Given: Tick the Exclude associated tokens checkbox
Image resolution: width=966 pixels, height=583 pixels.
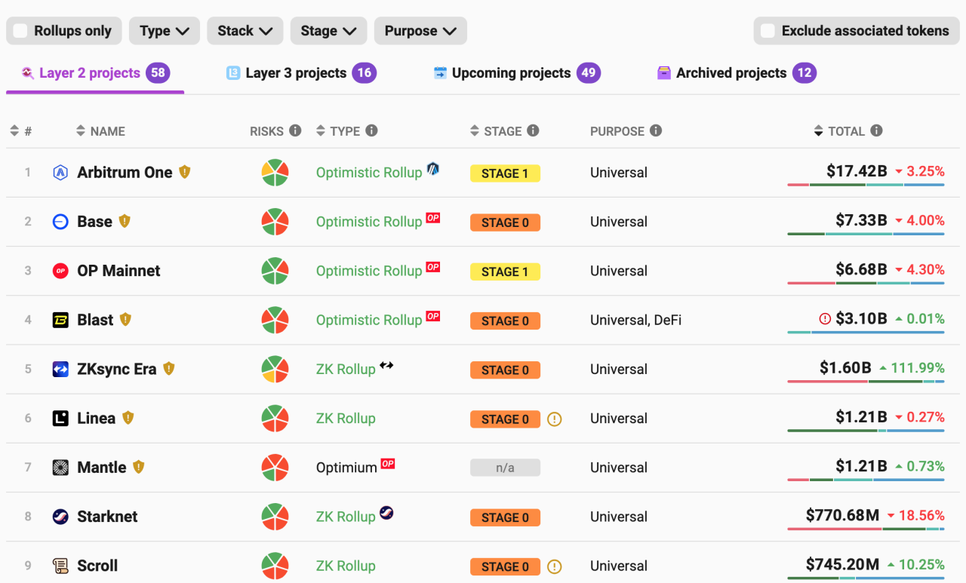Looking at the screenshot, I should 768,31.
